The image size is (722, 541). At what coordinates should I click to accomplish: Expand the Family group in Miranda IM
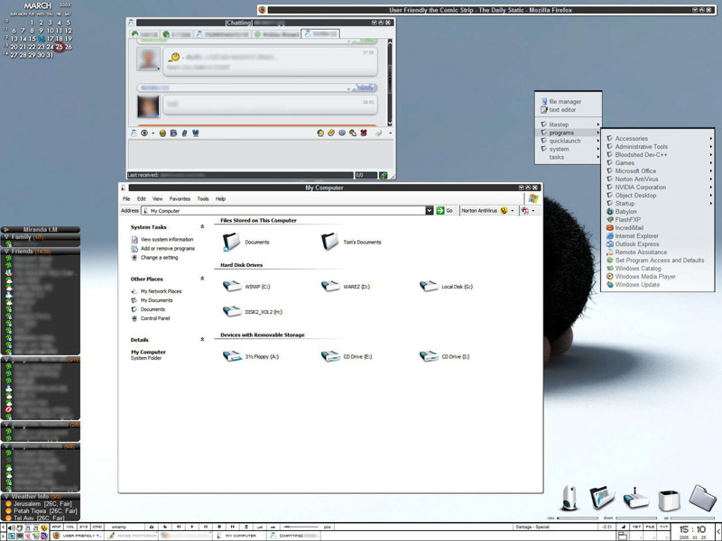6,237
